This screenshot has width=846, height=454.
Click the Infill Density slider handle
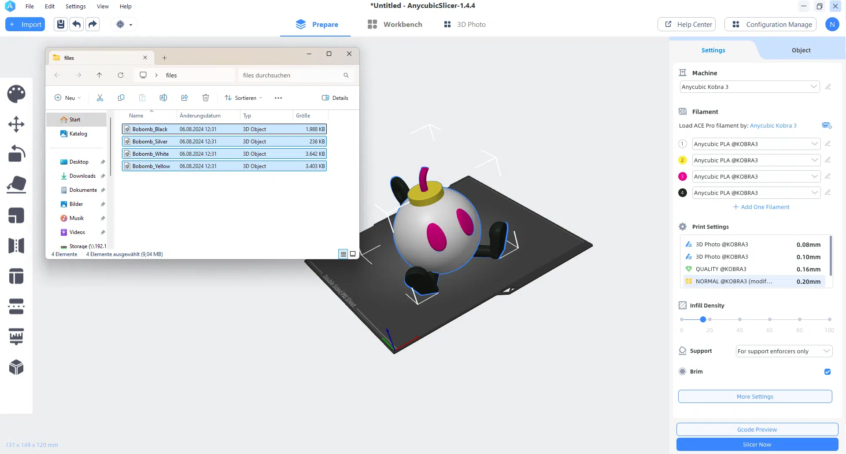[703, 319]
